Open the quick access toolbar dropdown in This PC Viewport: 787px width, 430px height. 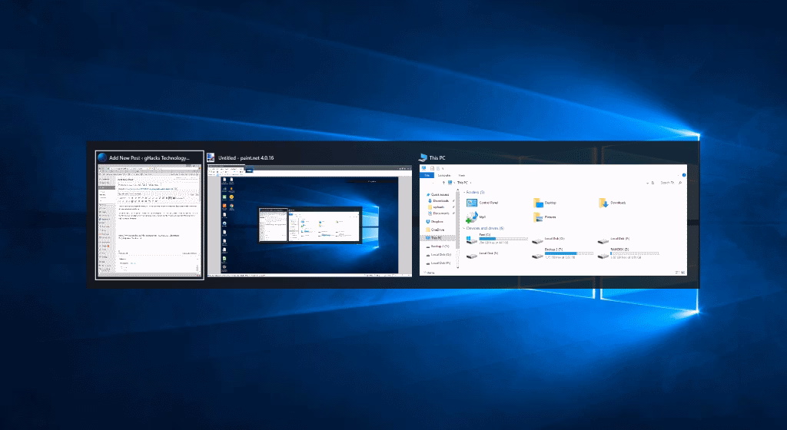pos(443,169)
